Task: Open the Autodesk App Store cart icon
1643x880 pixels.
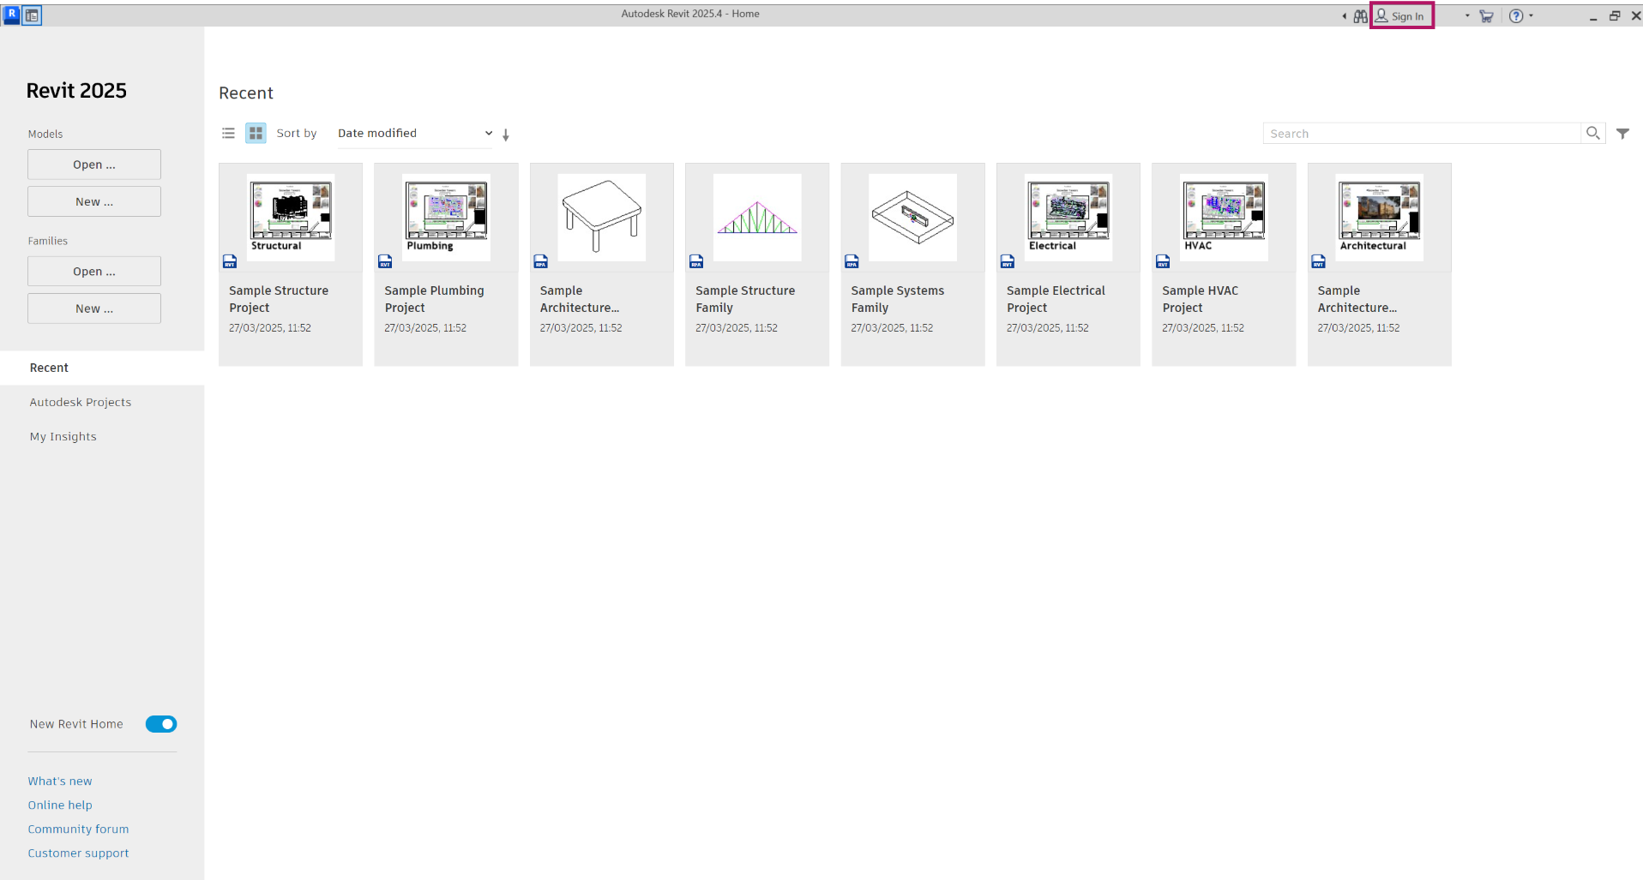Action: click(1487, 16)
